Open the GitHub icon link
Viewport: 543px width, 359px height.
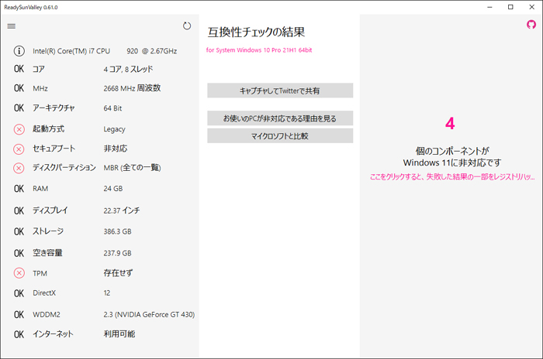pos(531,25)
